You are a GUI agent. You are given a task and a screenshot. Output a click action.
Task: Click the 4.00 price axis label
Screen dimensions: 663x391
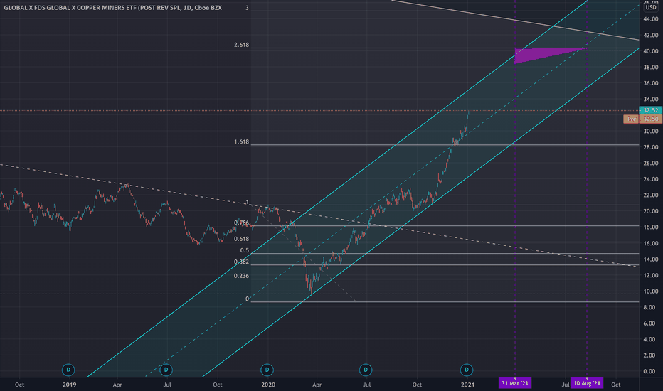(x=651, y=339)
